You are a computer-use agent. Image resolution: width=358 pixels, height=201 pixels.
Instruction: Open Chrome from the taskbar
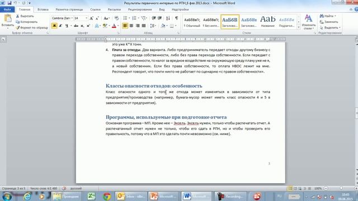(107, 196)
